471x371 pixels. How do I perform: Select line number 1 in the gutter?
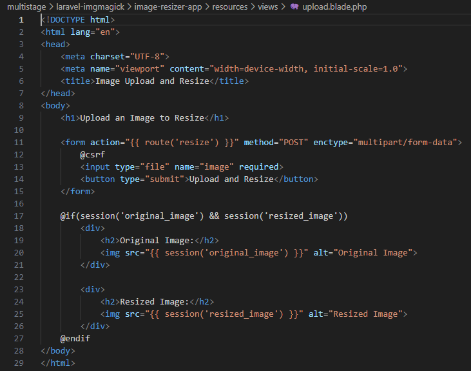click(21, 19)
